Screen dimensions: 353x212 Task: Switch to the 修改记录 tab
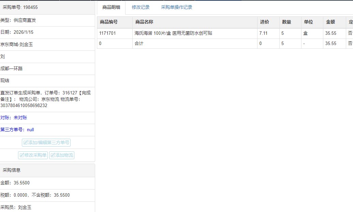(141, 7)
